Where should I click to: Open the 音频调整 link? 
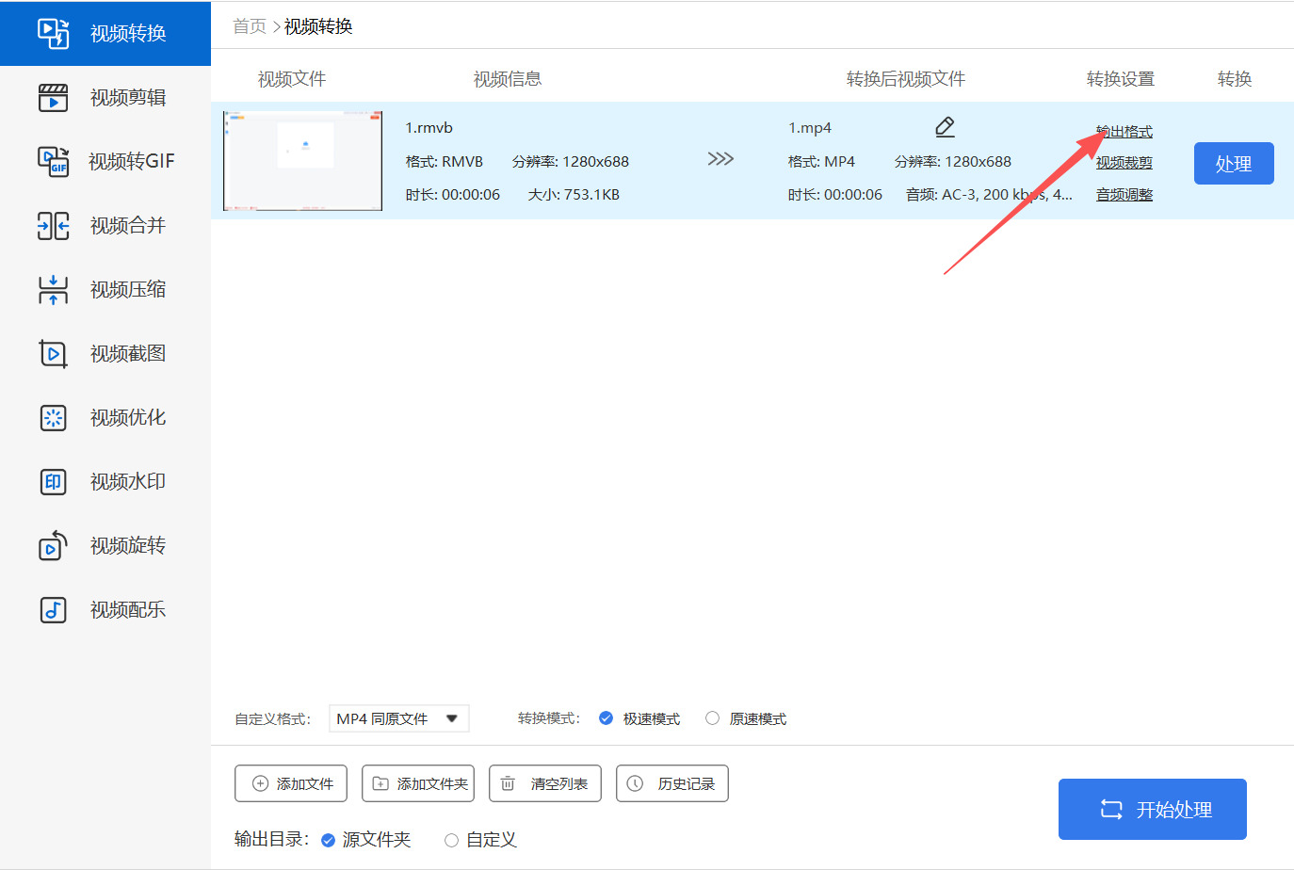(x=1123, y=195)
